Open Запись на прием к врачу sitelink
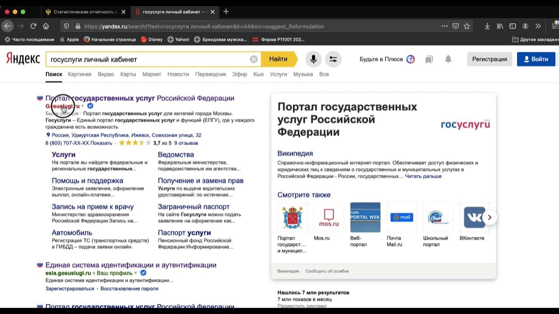Viewport: 559px width, 314px height. (x=93, y=207)
